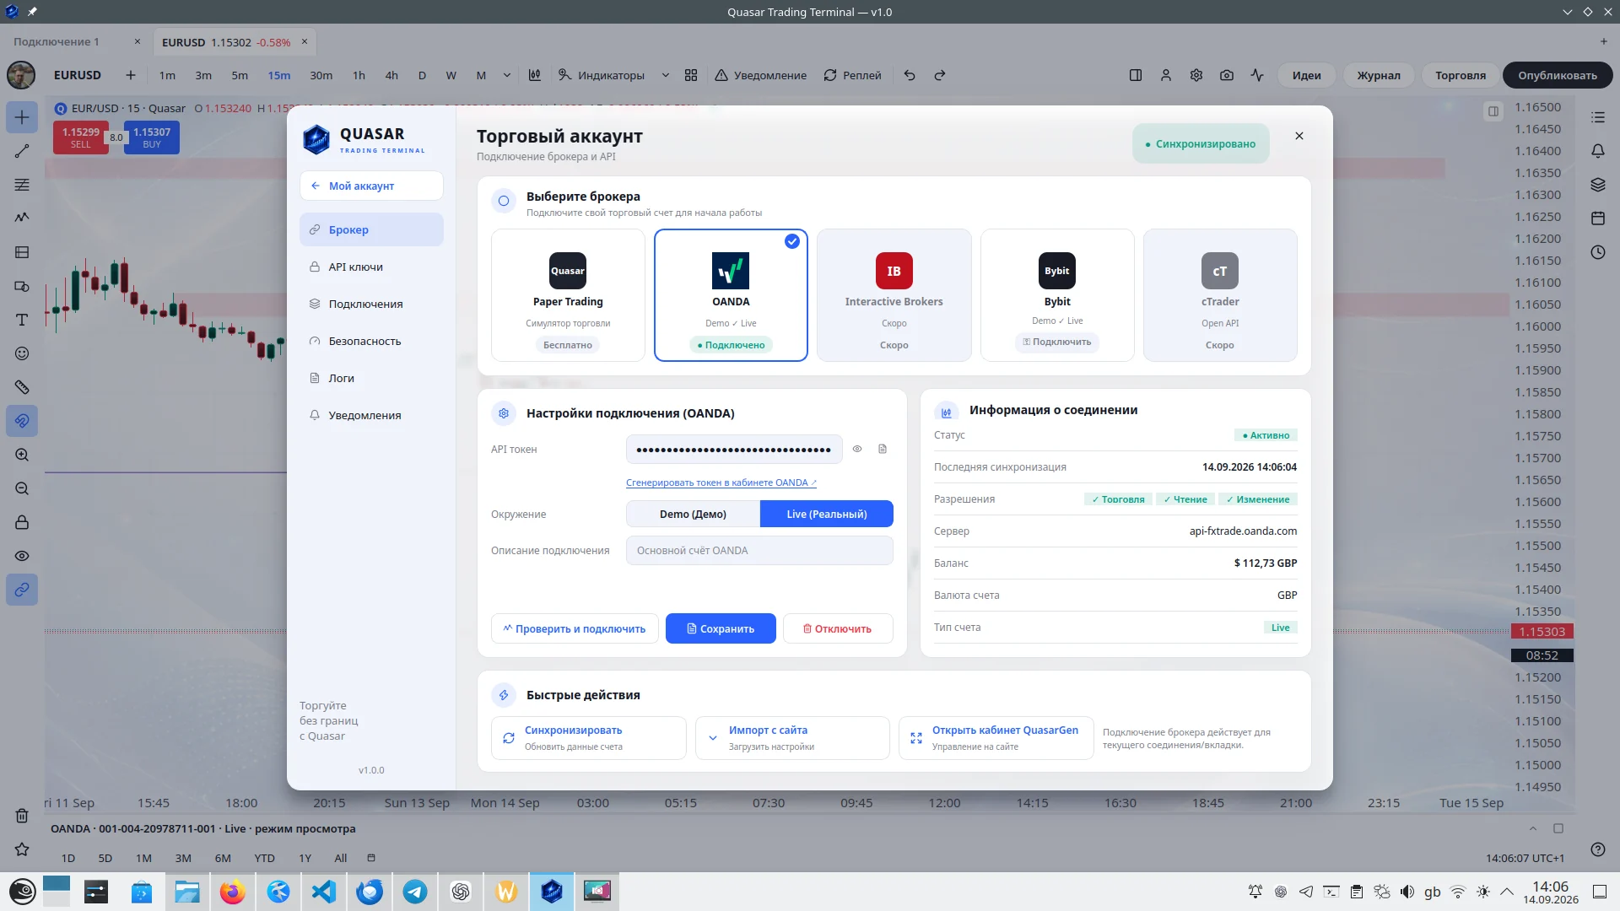Screen dimensions: 1620x911
Task: Run Синхронизировать quick action
Action: tap(589, 738)
